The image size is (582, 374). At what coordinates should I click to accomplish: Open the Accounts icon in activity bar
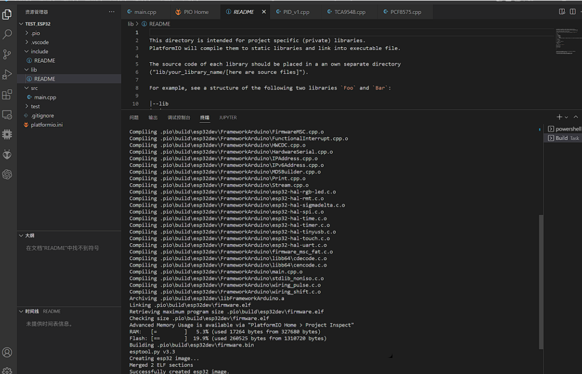click(x=7, y=352)
